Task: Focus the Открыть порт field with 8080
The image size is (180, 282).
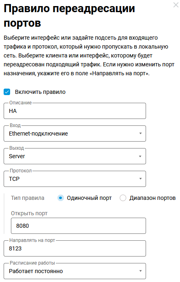Action: point(78,226)
